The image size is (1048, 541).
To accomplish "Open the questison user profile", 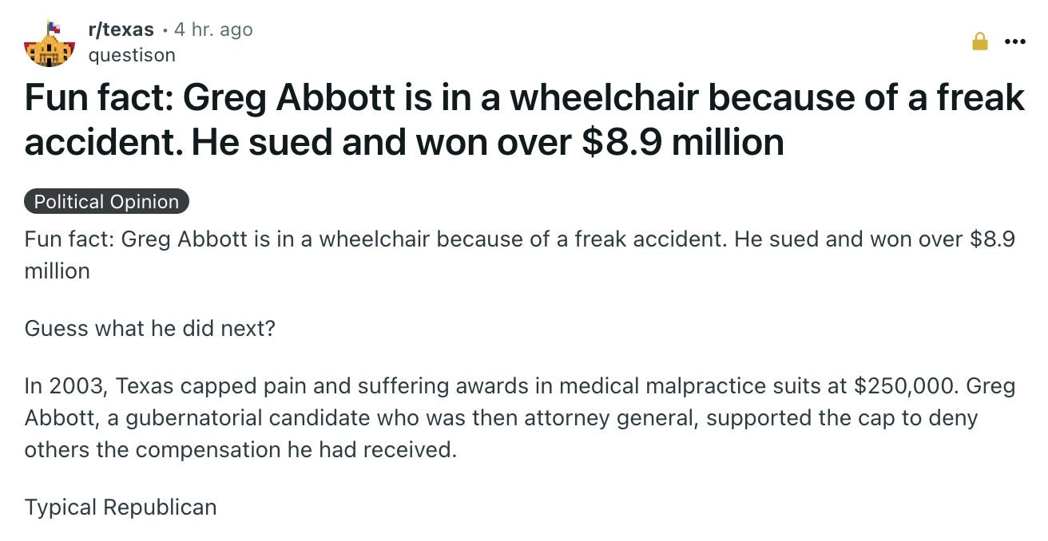I will point(132,54).
